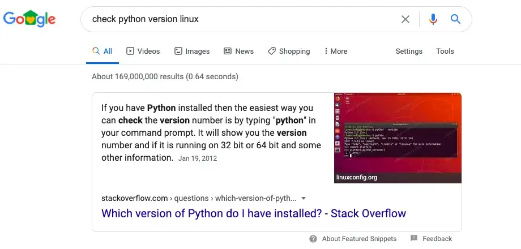Clear the search query with X icon
521x249 pixels.
405,19
